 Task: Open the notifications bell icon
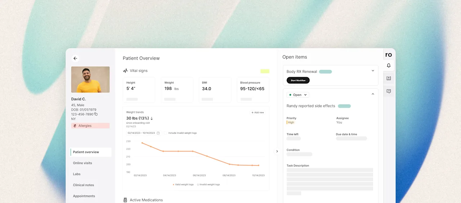pyautogui.click(x=389, y=66)
